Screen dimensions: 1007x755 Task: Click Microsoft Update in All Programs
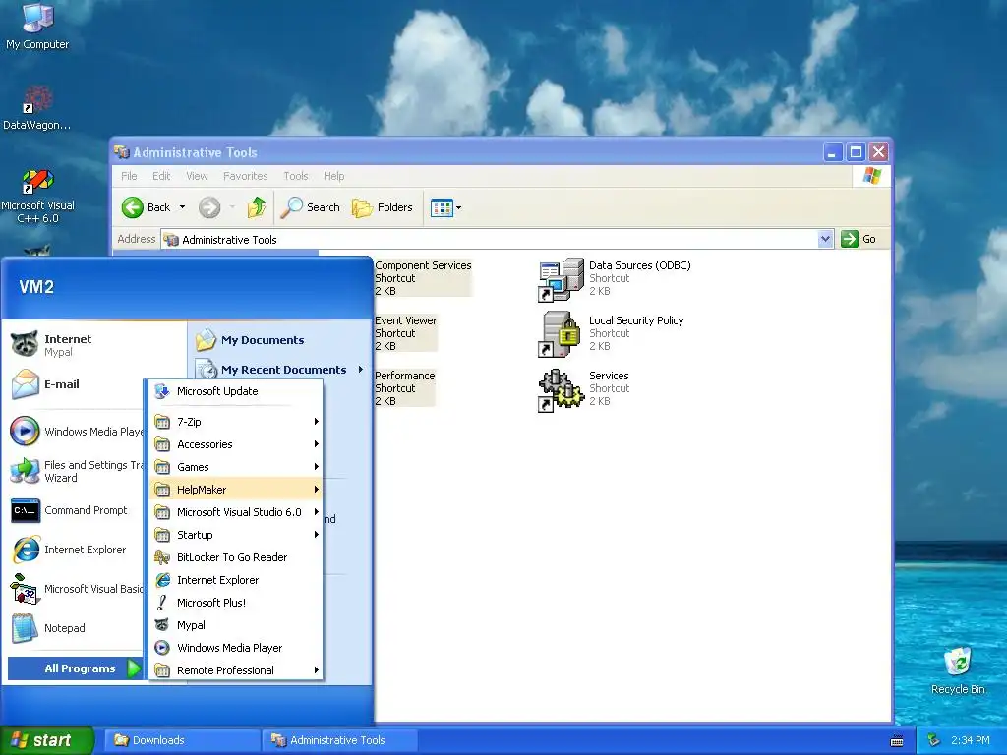click(x=236, y=391)
